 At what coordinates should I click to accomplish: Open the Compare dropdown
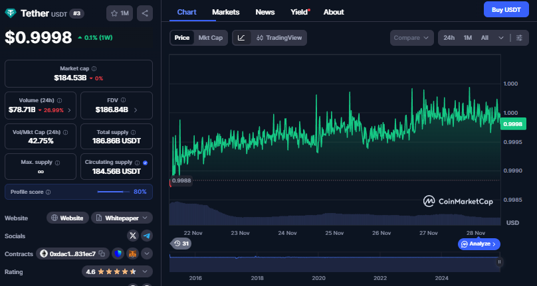(x=411, y=38)
